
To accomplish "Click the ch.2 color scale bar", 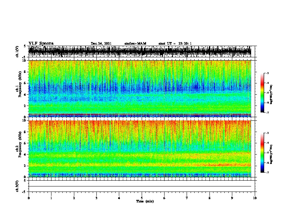I will point(262,153).
